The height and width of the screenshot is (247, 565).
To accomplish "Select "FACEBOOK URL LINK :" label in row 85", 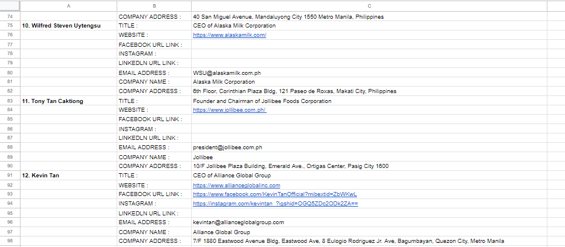I will pyautogui.click(x=154, y=119).
